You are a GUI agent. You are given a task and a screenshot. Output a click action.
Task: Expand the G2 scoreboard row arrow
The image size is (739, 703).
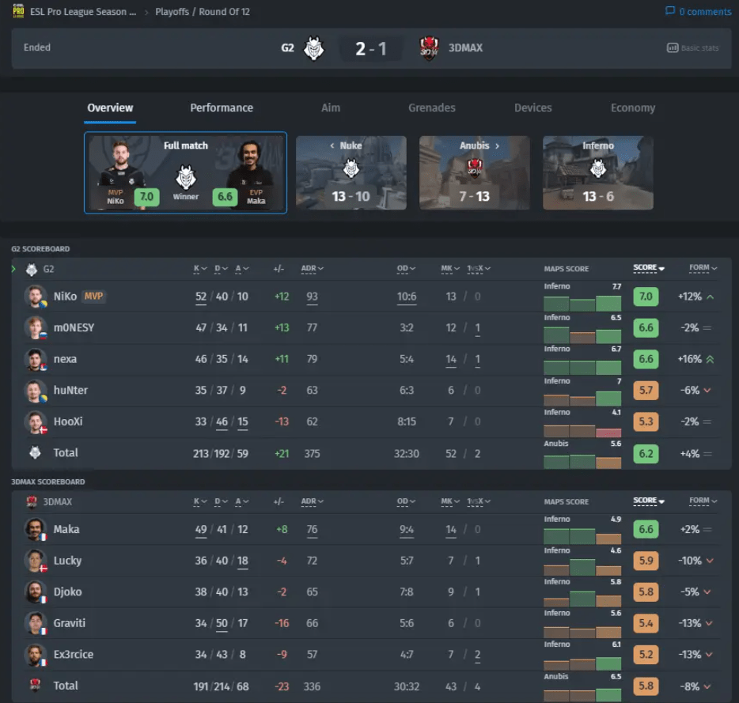click(13, 269)
